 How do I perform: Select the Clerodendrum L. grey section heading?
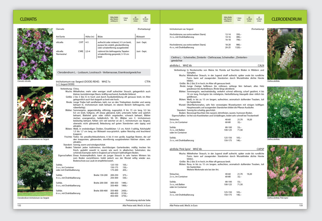point(103,73)
